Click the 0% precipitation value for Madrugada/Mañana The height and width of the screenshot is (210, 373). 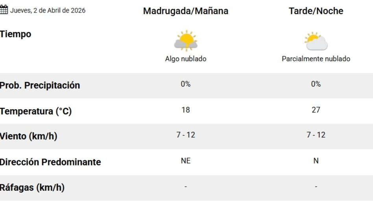pos(186,84)
